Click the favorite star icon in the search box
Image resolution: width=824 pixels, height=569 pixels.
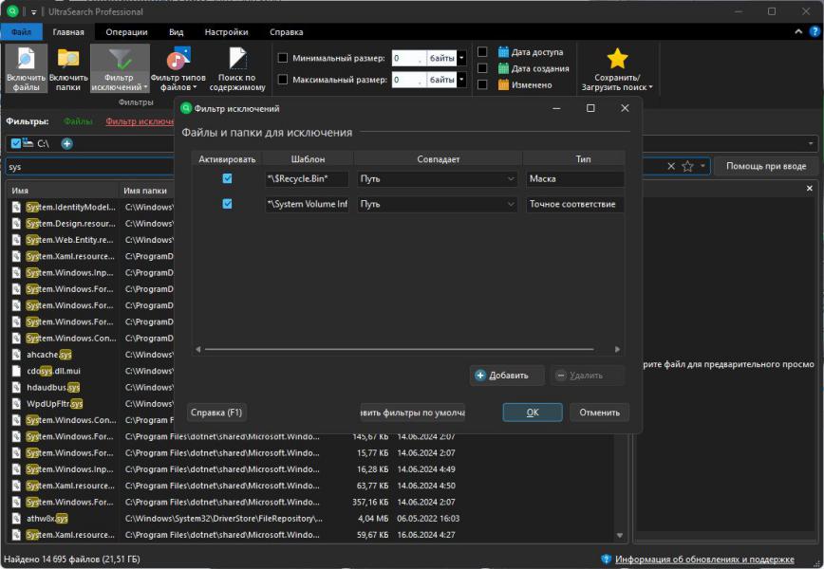tap(687, 166)
